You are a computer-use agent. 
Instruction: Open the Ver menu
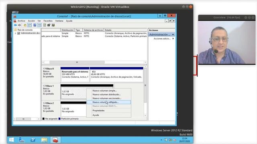click(39, 21)
